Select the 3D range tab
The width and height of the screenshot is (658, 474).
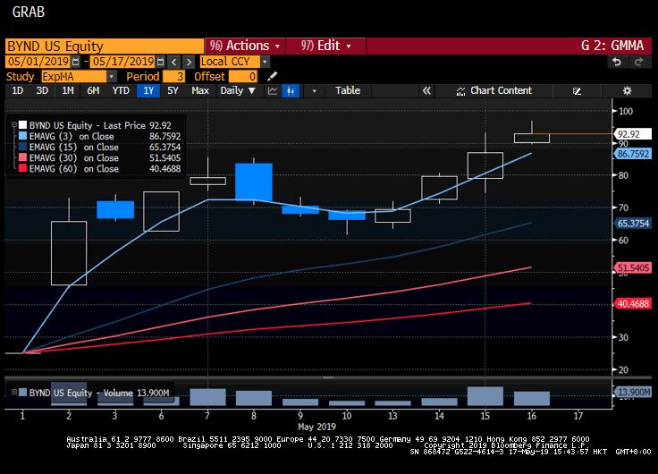(42, 90)
